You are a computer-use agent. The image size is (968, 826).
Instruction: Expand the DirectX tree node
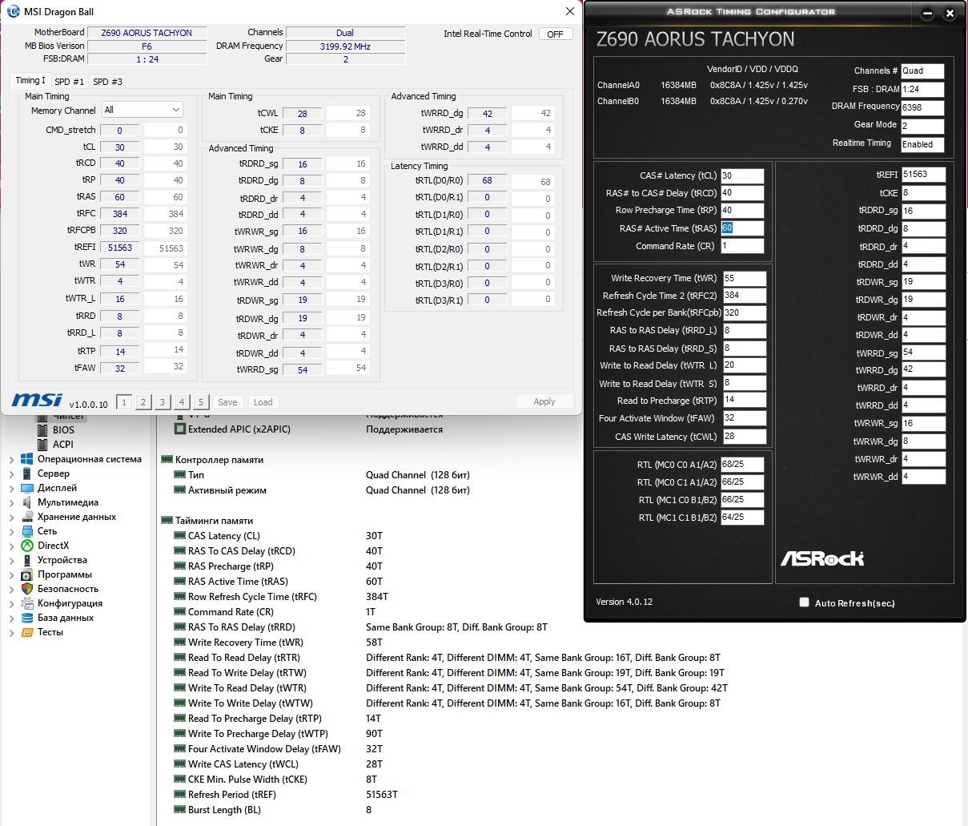pyautogui.click(x=11, y=546)
